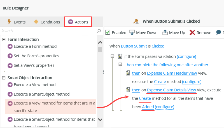This screenshot has height=128, width=224.
Task: Click the Execute a Form method icon
Action: tap(10, 46)
